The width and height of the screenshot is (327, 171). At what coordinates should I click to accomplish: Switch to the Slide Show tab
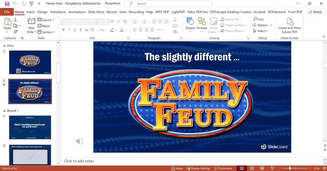[96, 12]
